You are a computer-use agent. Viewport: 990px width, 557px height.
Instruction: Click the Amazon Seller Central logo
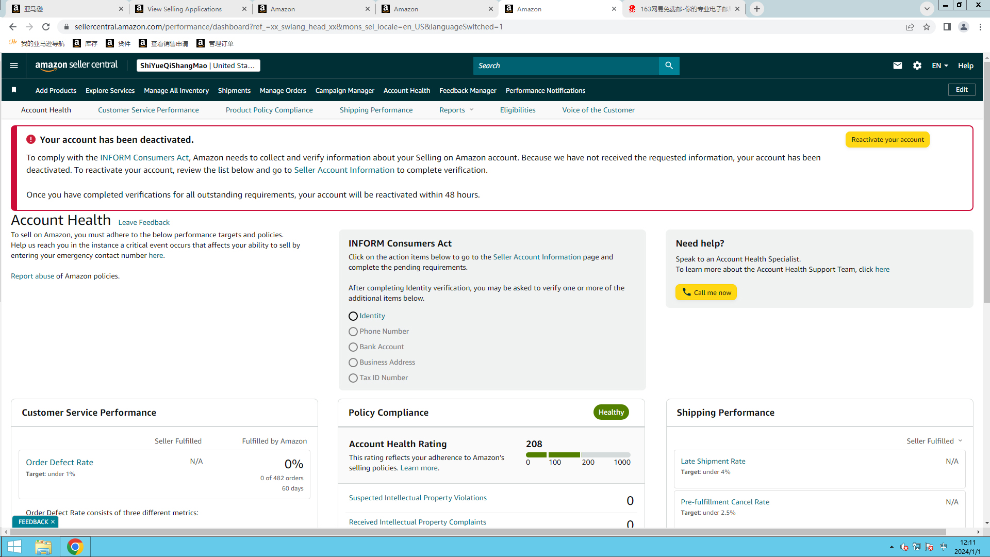76,65
